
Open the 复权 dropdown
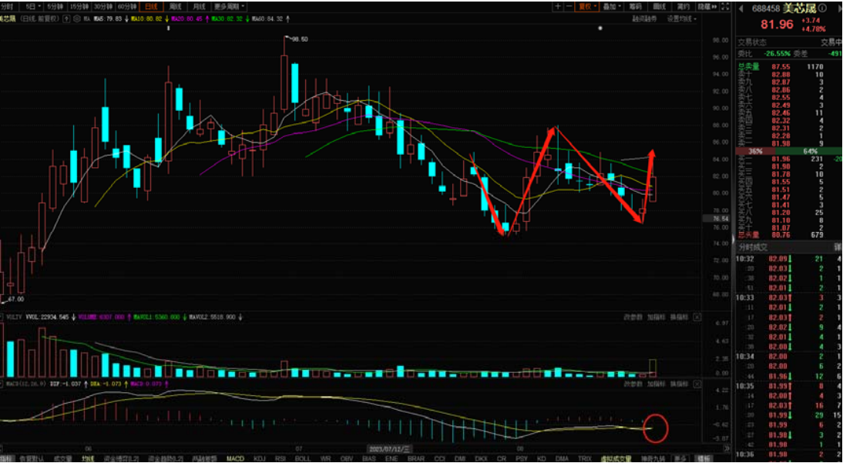tap(587, 6)
